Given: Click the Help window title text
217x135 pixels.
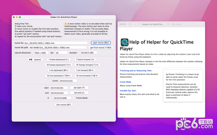Looking at the screenshot, I should coord(153,24).
